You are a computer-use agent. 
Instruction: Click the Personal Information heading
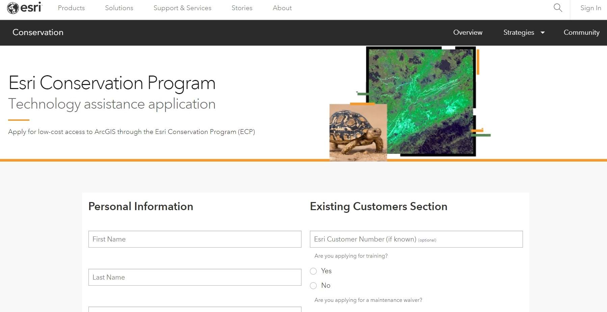141,206
